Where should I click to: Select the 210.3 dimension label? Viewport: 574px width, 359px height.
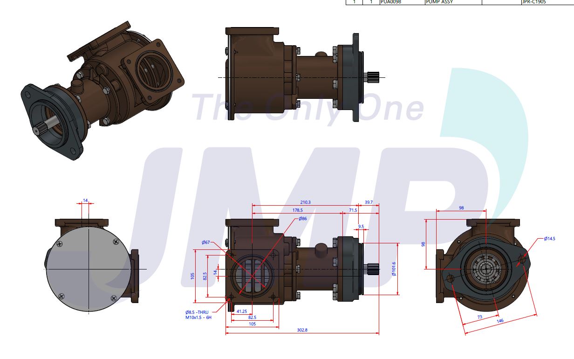(x=306, y=202)
